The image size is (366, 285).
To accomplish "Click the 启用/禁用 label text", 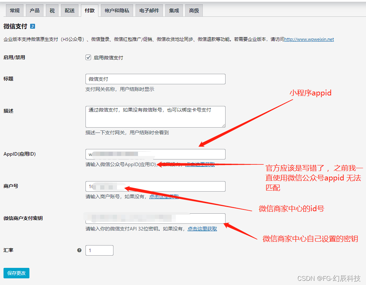I will pos(14,57).
